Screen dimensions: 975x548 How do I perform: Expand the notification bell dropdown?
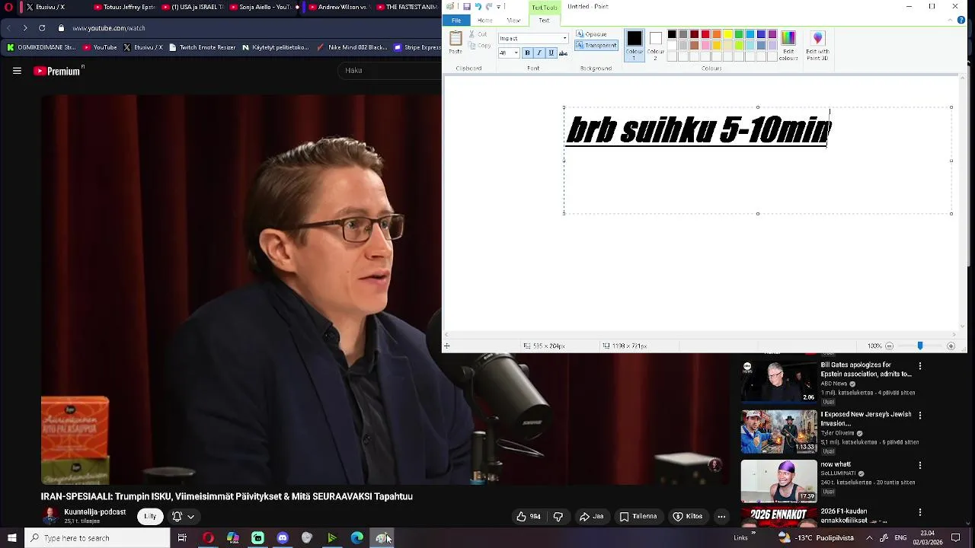[x=183, y=516]
